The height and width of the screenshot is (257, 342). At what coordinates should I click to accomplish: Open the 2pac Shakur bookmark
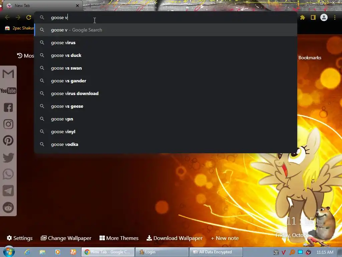[20, 28]
